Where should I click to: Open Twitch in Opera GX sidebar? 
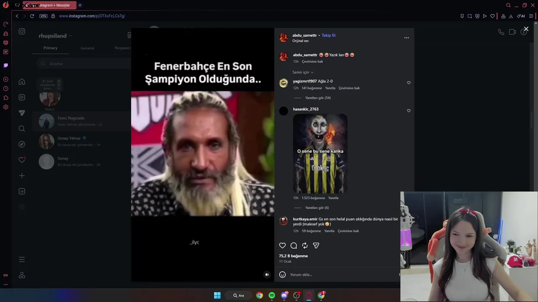(x=5, y=65)
